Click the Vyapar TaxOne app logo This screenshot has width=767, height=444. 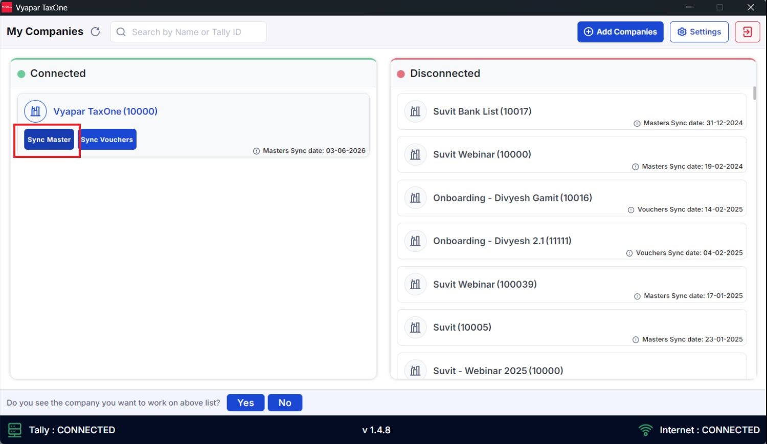[x=7, y=8]
